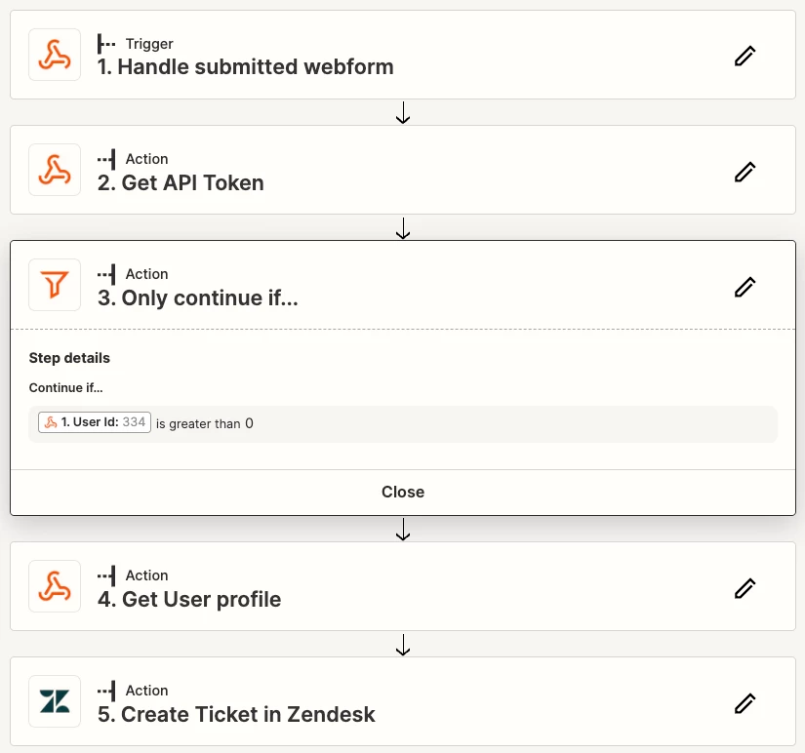Image resolution: width=805 pixels, height=753 pixels.
Task: Click the Zendesk logo icon
Action: [55, 701]
